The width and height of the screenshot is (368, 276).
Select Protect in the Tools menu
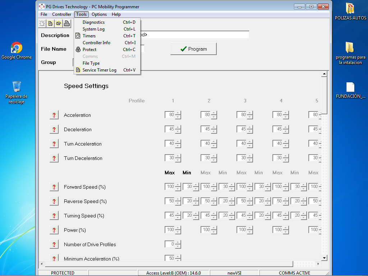tap(89, 50)
